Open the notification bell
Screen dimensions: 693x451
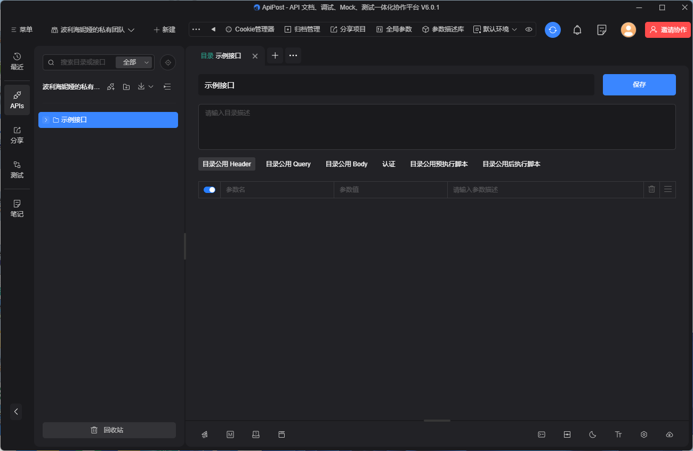(577, 30)
